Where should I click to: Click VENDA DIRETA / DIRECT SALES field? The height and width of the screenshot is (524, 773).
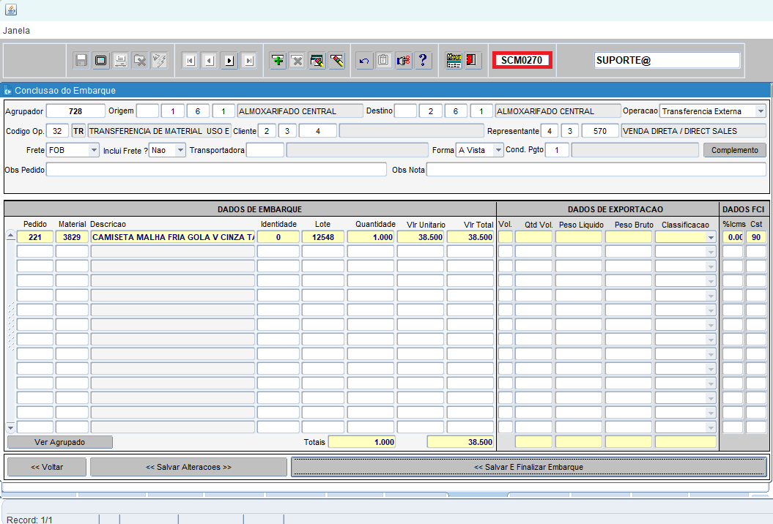pos(694,131)
